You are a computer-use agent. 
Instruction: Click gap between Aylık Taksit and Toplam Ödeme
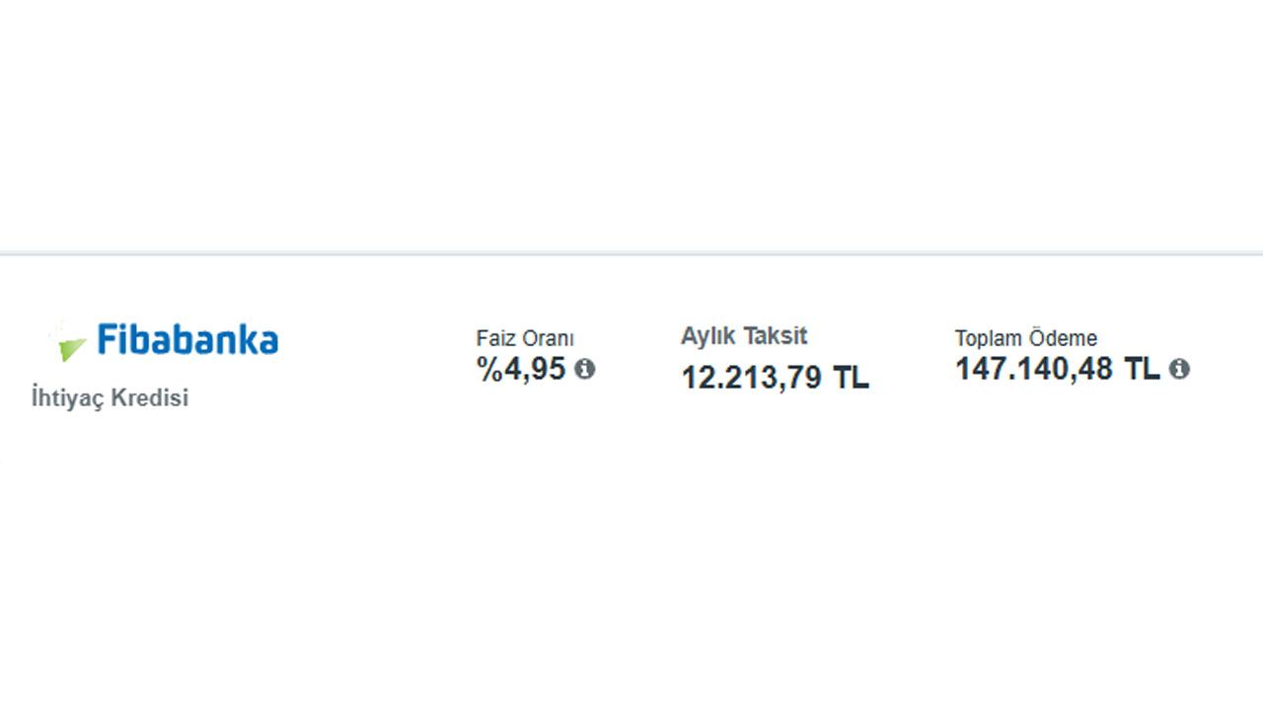912,360
